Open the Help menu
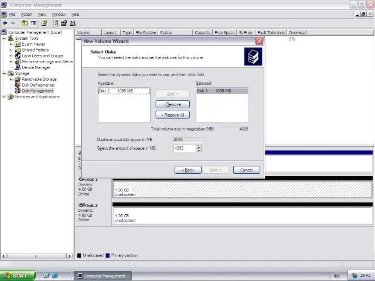Viewport: 375px width, 281px height. (76, 14)
